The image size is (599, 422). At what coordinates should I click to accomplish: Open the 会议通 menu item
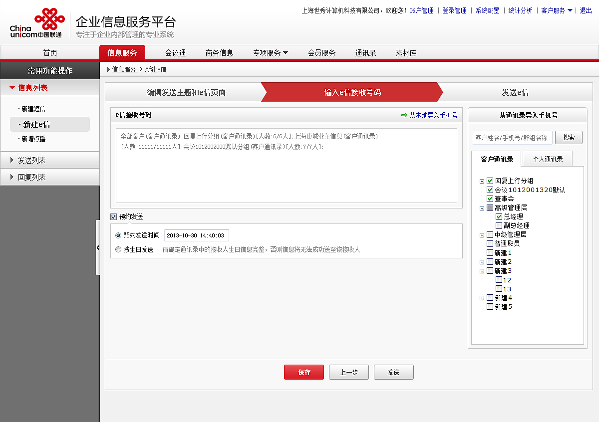coord(175,52)
